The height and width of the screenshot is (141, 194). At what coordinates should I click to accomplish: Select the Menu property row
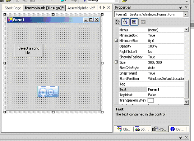point(151,30)
